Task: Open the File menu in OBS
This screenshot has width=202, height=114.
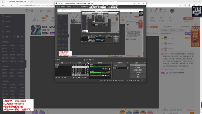Action: click(58, 6)
